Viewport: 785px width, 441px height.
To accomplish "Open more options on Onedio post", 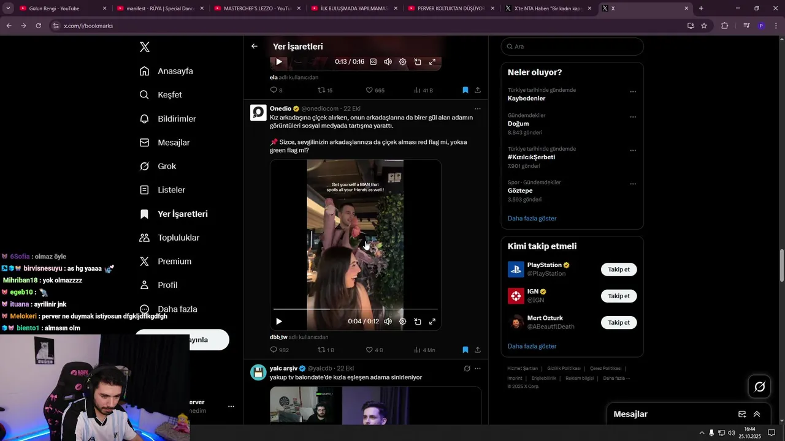I will (x=478, y=109).
